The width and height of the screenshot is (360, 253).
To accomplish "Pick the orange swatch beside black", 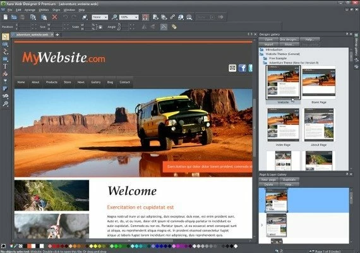I will point(29,246).
